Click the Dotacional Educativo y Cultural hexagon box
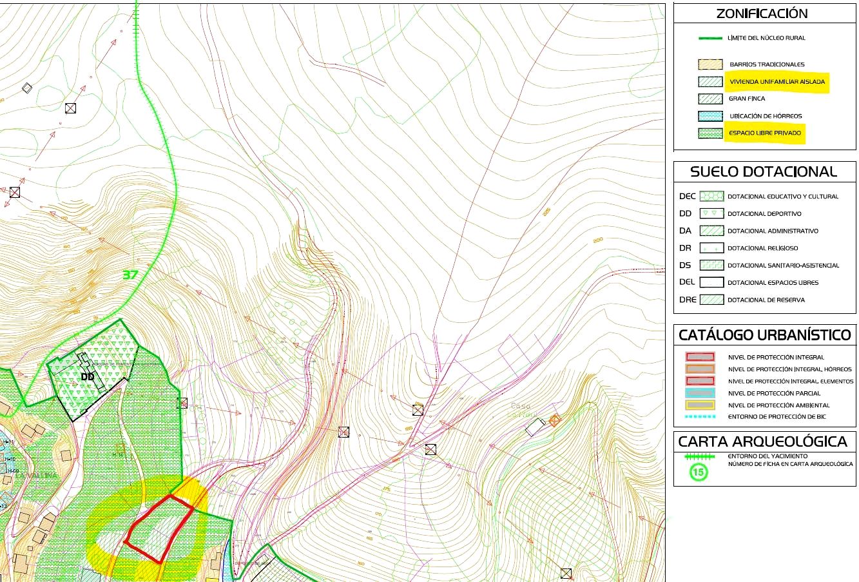 [x=711, y=196]
